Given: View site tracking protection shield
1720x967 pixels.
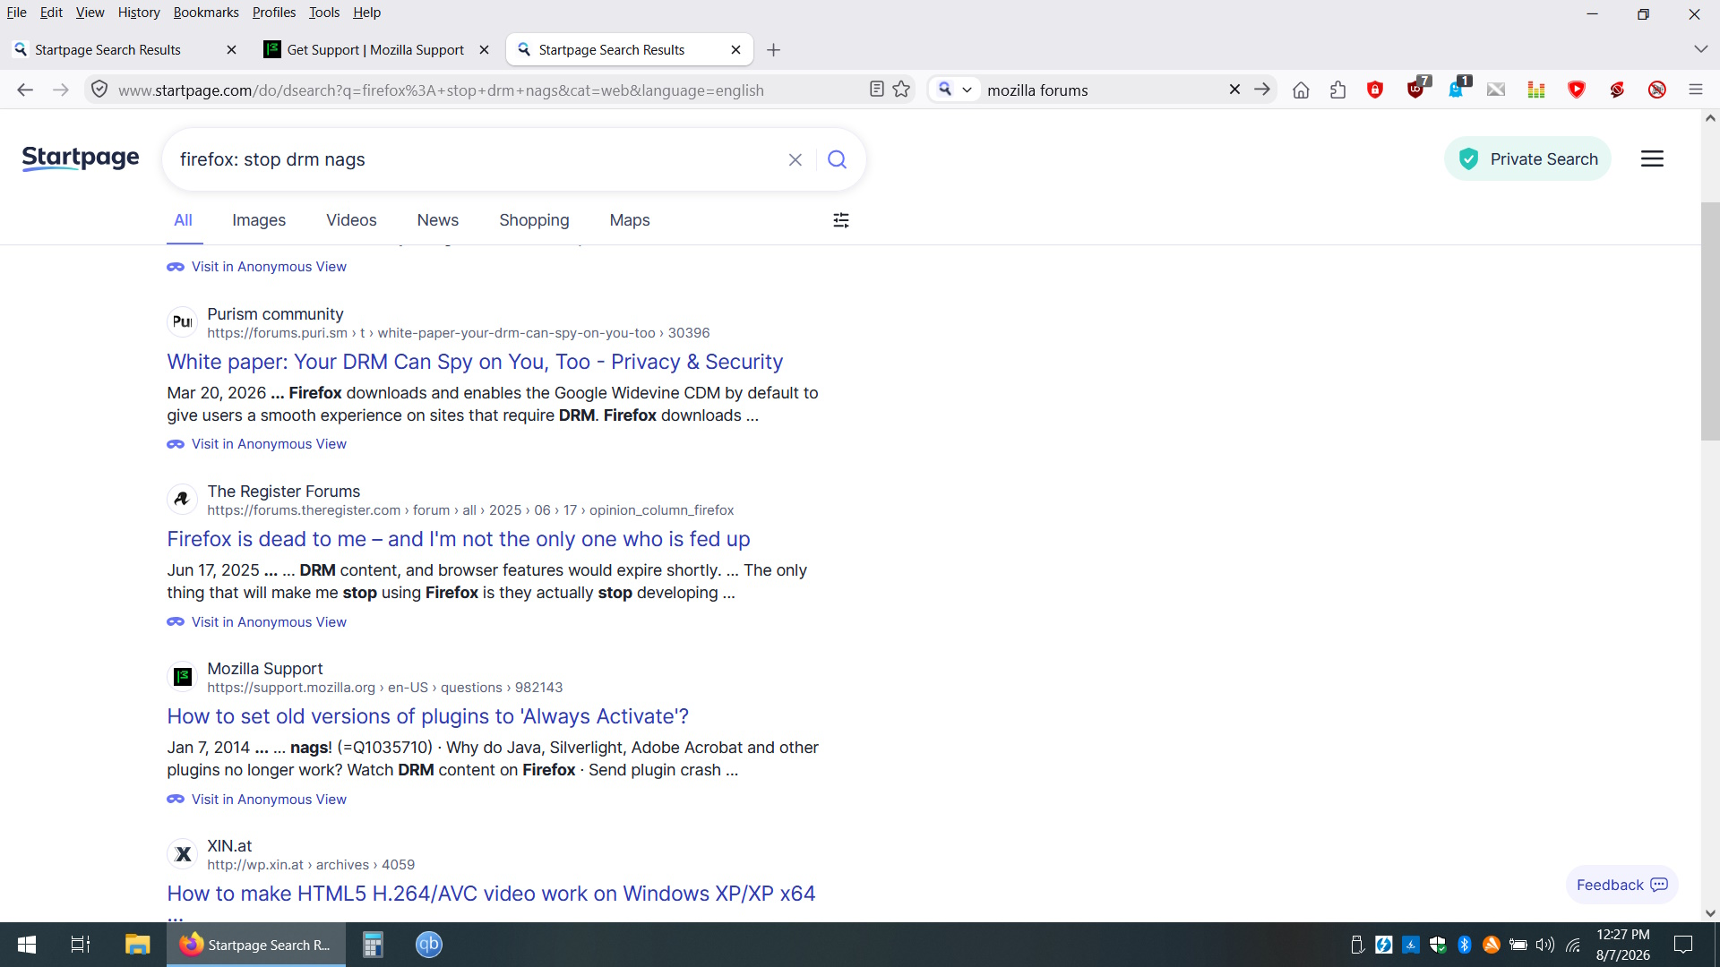Looking at the screenshot, I should 99,90.
